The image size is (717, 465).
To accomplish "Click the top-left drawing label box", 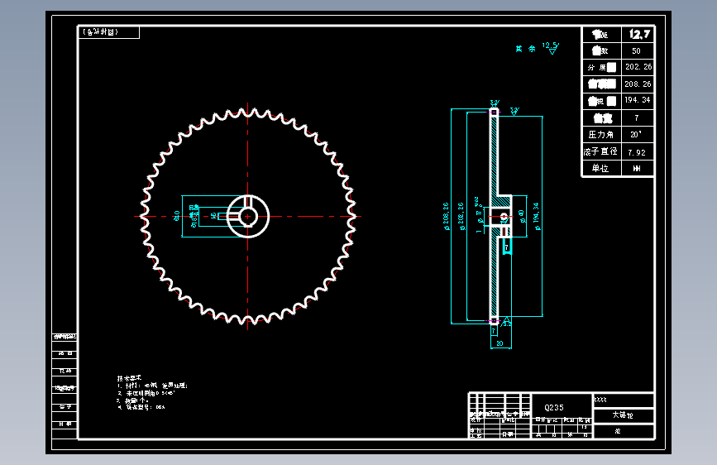I will (x=108, y=32).
